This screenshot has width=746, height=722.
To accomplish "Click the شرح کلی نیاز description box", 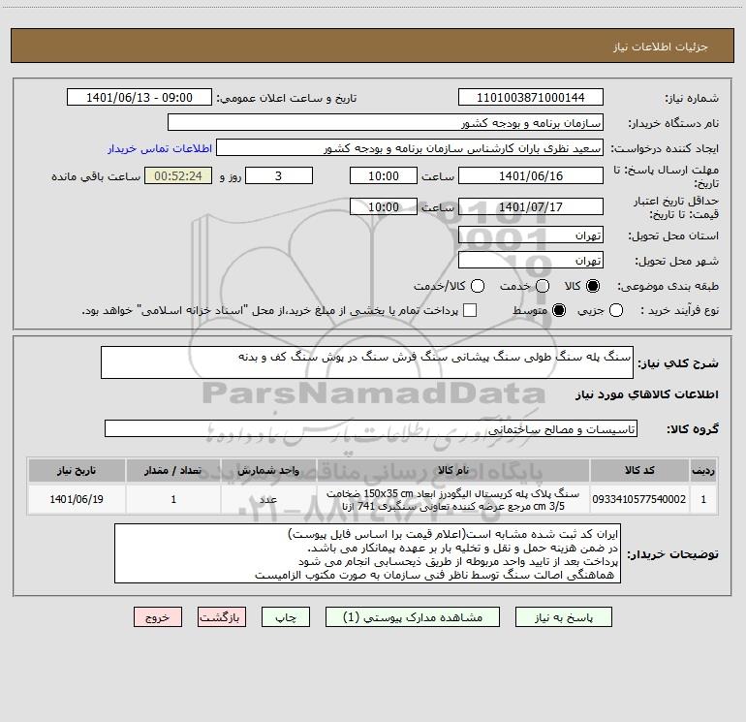I will tap(367, 362).
